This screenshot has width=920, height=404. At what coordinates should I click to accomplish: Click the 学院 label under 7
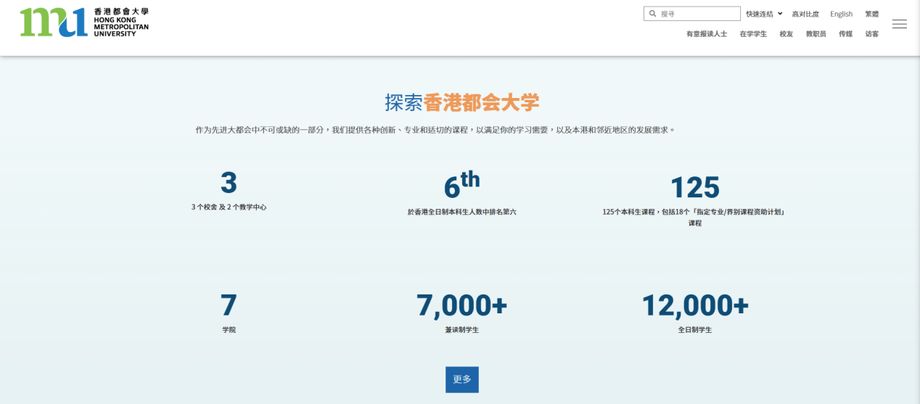point(229,330)
